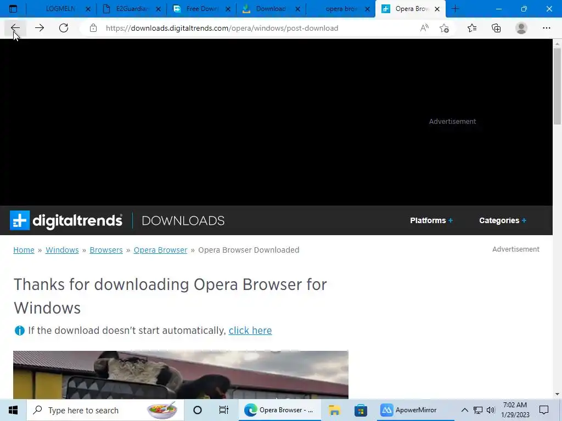The height and width of the screenshot is (421, 562).
Task: Click the Cortana circle icon in taskbar
Action: pos(197,410)
